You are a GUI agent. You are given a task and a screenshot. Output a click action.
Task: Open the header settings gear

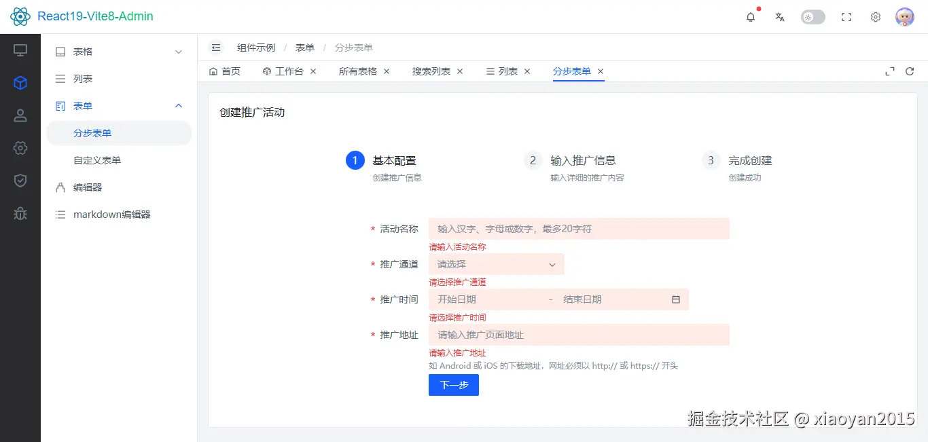pyautogui.click(x=876, y=17)
